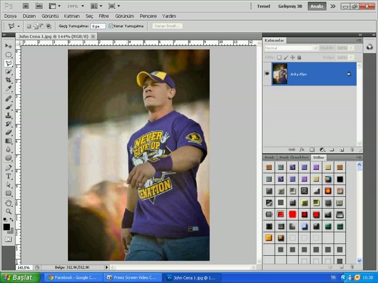The image size is (378, 283).
Task: Toggle Quick Mask mode
Action: (8, 239)
